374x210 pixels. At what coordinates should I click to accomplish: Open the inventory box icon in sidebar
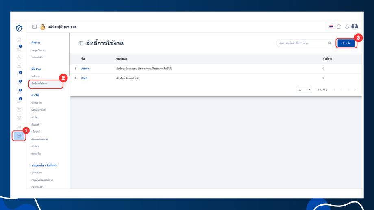19,109
